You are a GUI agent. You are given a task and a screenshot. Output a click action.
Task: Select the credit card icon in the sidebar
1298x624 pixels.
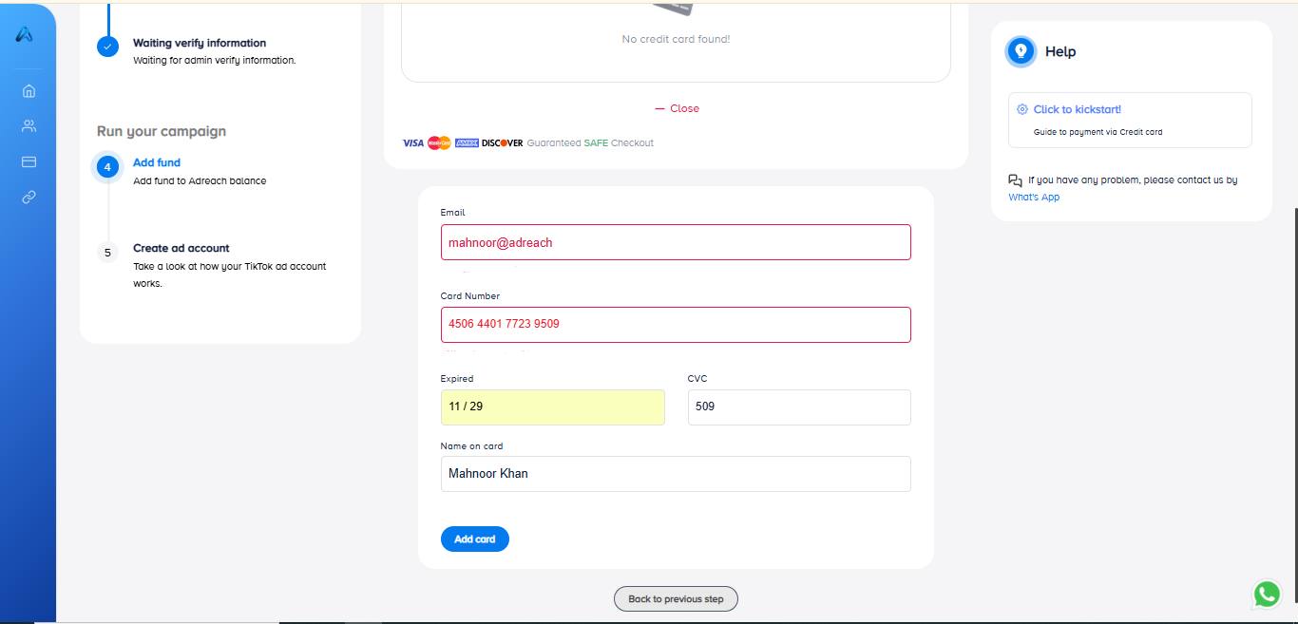click(29, 161)
